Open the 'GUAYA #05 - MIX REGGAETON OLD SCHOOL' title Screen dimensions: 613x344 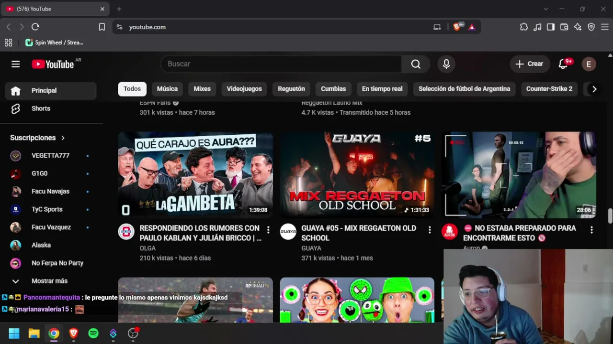point(359,233)
